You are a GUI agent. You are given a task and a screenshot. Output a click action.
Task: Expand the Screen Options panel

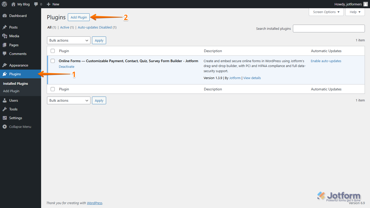326,12
